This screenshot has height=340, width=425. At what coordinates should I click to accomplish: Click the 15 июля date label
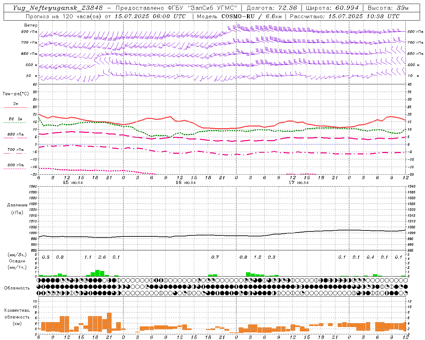73,183
